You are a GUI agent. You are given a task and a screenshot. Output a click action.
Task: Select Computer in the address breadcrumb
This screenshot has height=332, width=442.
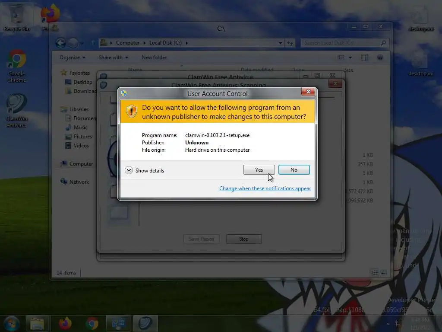tap(128, 43)
